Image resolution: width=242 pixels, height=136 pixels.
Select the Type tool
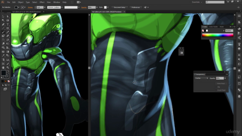pyautogui.click(x=8, y=24)
